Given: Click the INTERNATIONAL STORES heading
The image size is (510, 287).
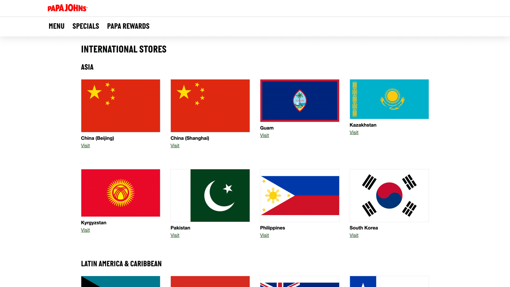Looking at the screenshot, I should (x=124, y=49).
